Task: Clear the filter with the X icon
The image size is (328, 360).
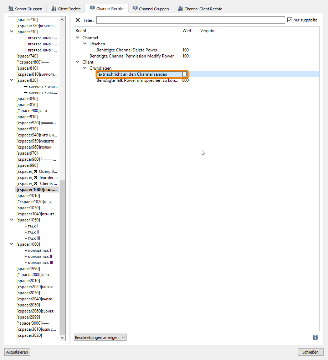Action: click(78, 20)
